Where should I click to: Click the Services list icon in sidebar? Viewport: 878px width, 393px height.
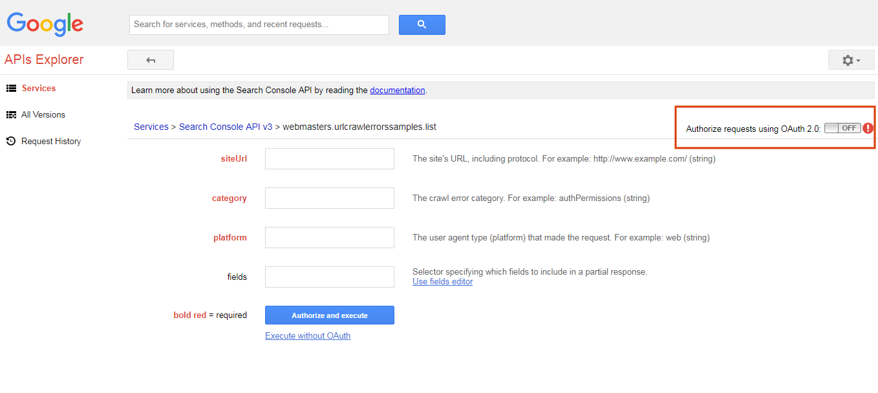(x=11, y=88)
